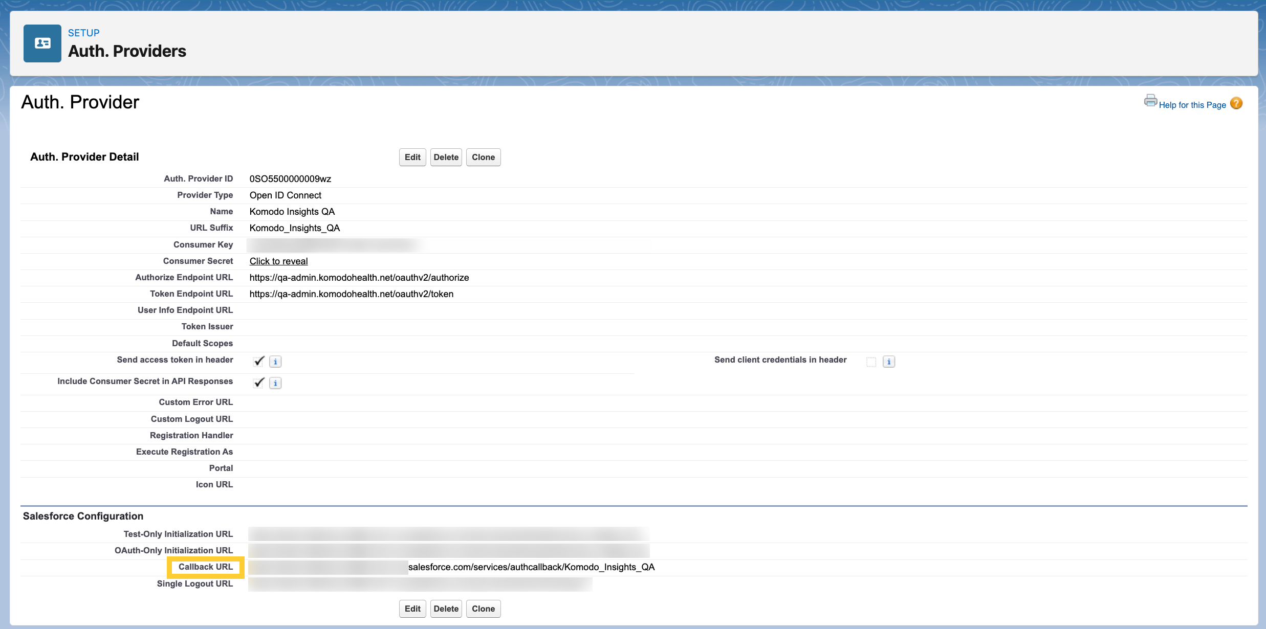Click the orange question mark help icon

point(1236,104)
